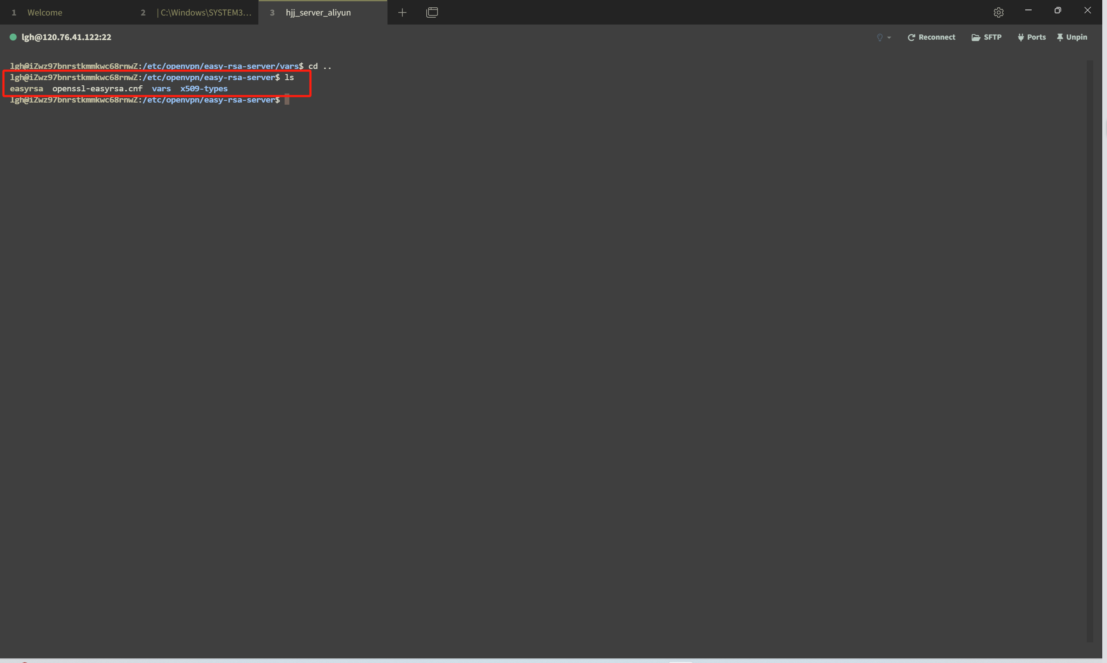Screen dimensions: 1107x663
Task: Click the green connection status dot
Action: pos(13,37)
